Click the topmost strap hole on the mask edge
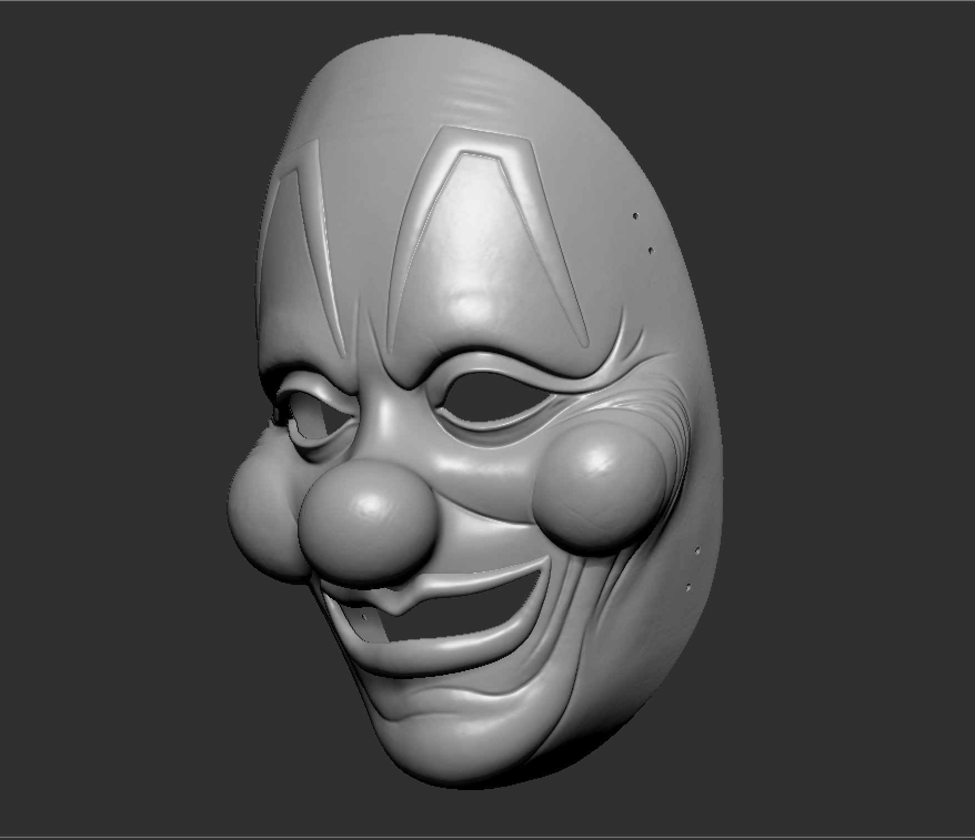This screenshot has width=975, height=840. [636, 215]
